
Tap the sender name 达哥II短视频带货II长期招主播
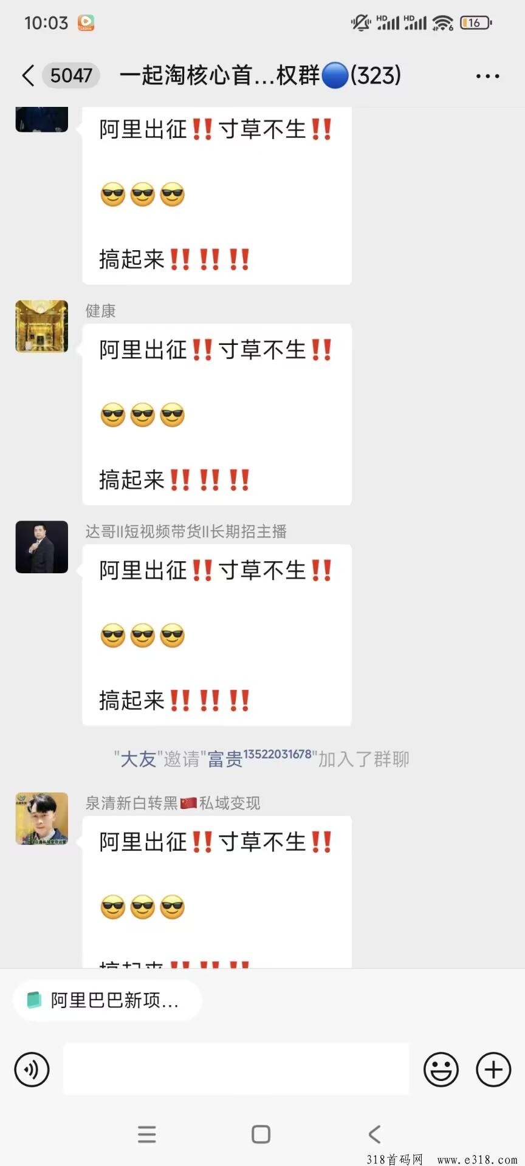coord(186,532)
